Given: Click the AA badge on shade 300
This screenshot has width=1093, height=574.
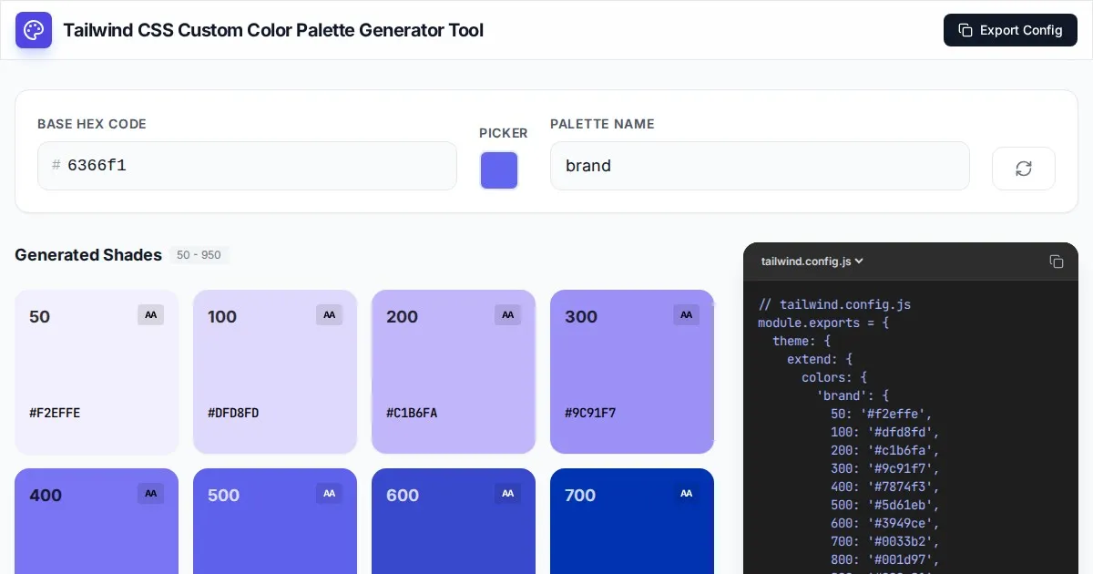Looking at the screenshot, I should 687,315.
